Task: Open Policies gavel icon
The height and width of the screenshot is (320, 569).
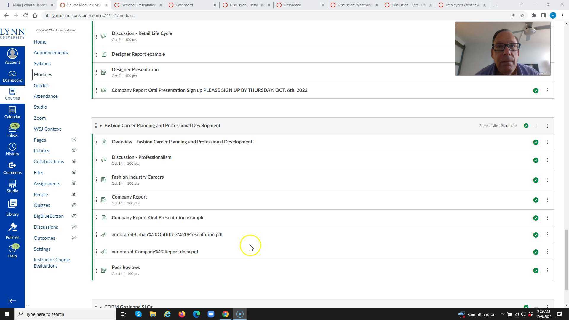Action: click(x=12, y=231)
